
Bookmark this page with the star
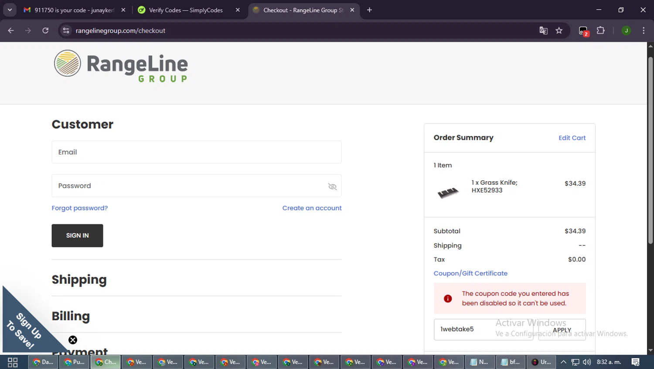point(559,30)
